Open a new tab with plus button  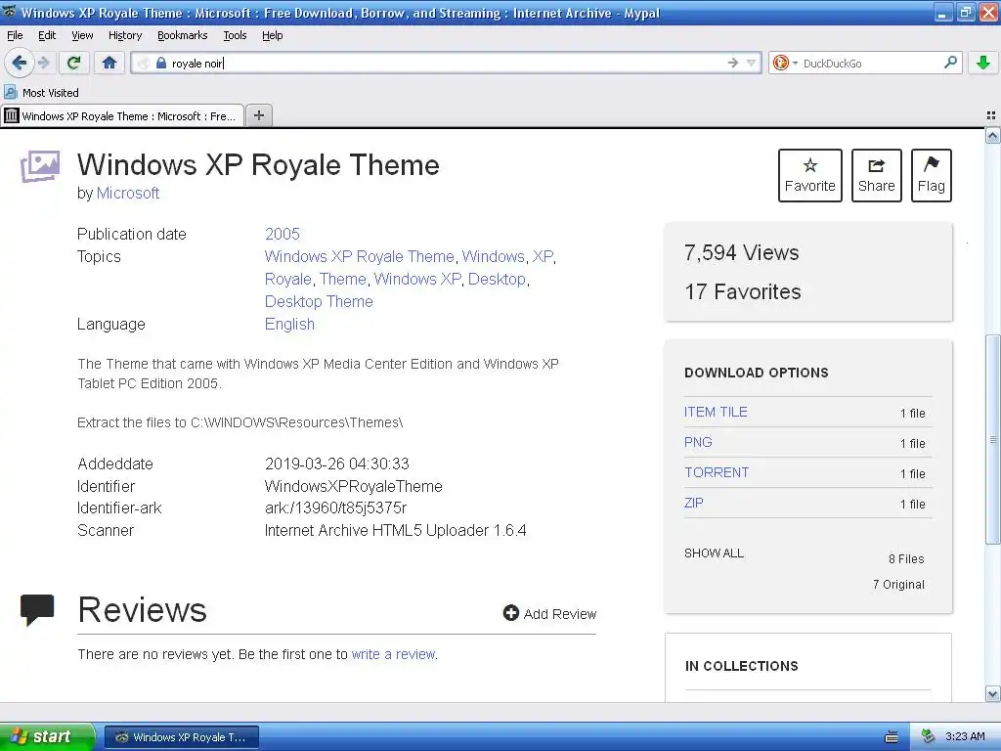point(258,115)
